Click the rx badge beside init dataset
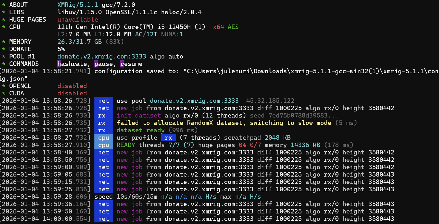Image resolution: width=439 pixels, height=224 pixels. pyautogui.click(x=102, y=116)
